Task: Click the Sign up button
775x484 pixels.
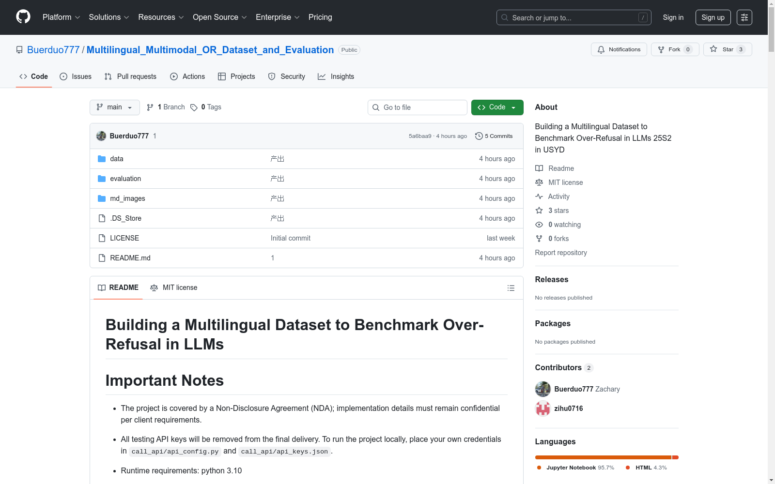Action: pyautogui.click(x=713, y=17)
